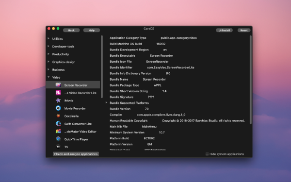Open the QuickTime Player icon entry
This screenshot has height=182, width=291.
coord(58,139)
